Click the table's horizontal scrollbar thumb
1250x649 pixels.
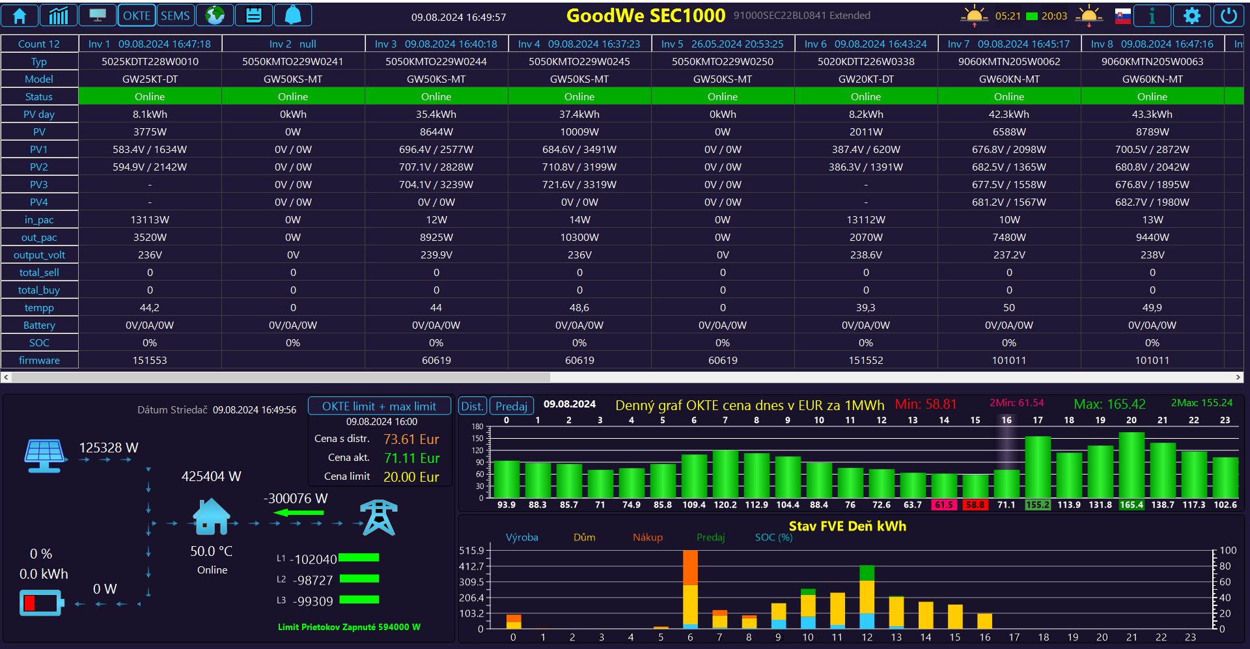tap(281, 377)
